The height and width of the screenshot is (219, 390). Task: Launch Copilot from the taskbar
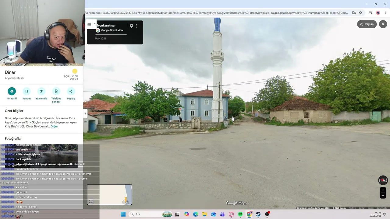[x=186, y=214]
